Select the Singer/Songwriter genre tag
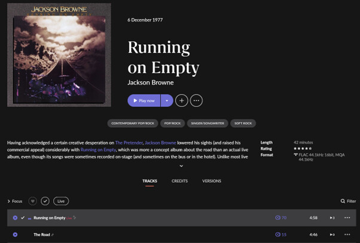Image resolution: width=360 pixels, height=243 pixels. (x=208, y=123)
